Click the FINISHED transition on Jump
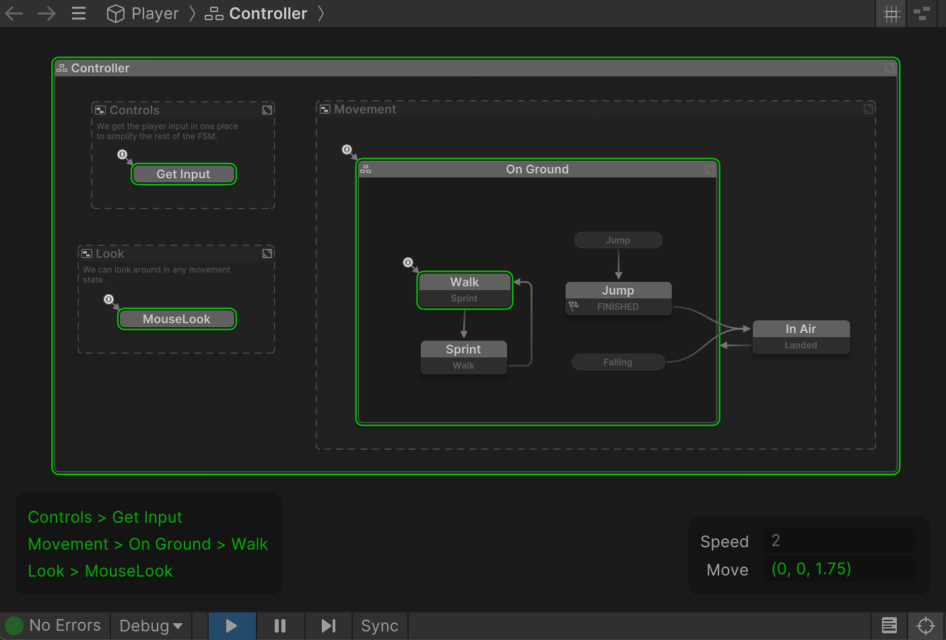 click(618, 307)
